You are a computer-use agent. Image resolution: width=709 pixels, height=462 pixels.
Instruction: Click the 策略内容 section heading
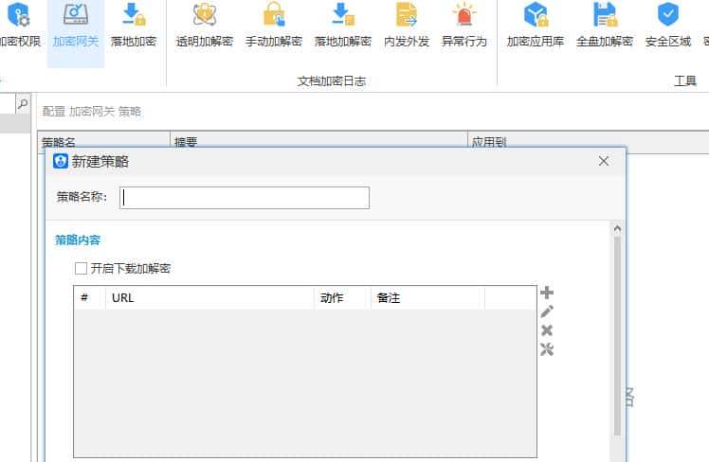tap(78, 240)
